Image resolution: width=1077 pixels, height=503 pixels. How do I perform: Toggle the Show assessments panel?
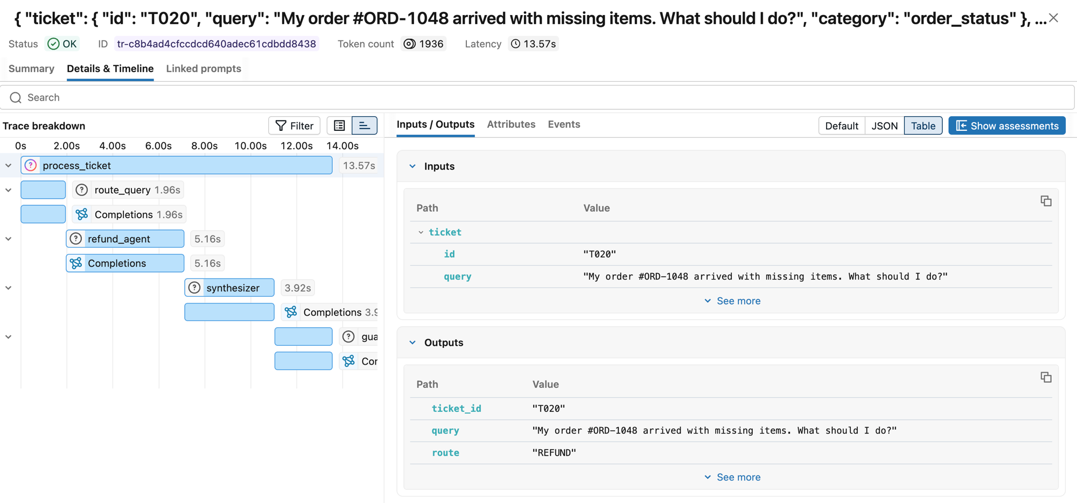[1006, 125]
